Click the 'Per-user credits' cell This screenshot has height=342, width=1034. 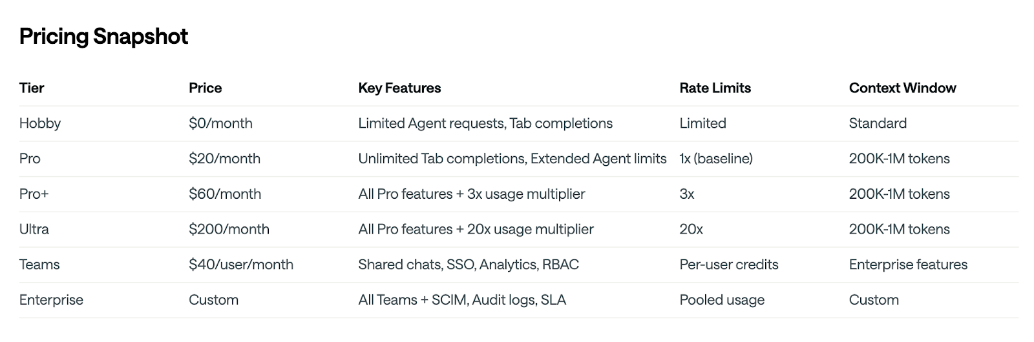pos(728,265)
